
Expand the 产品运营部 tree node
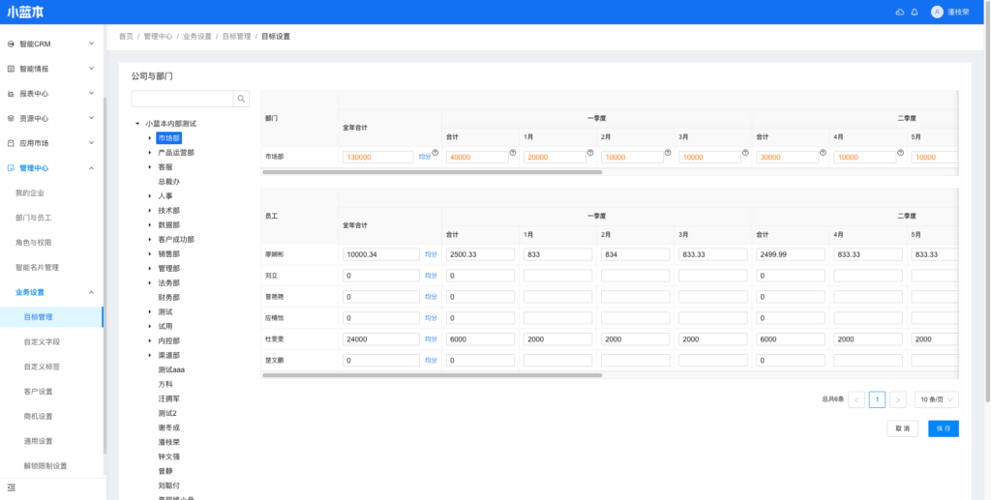point(150,153)
